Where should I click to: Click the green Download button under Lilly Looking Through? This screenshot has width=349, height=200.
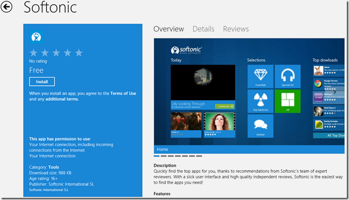[x=225, y=106]
